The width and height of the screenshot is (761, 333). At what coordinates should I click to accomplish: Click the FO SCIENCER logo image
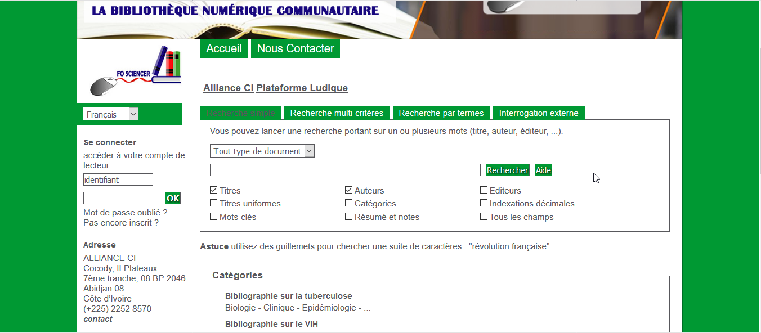135,71
